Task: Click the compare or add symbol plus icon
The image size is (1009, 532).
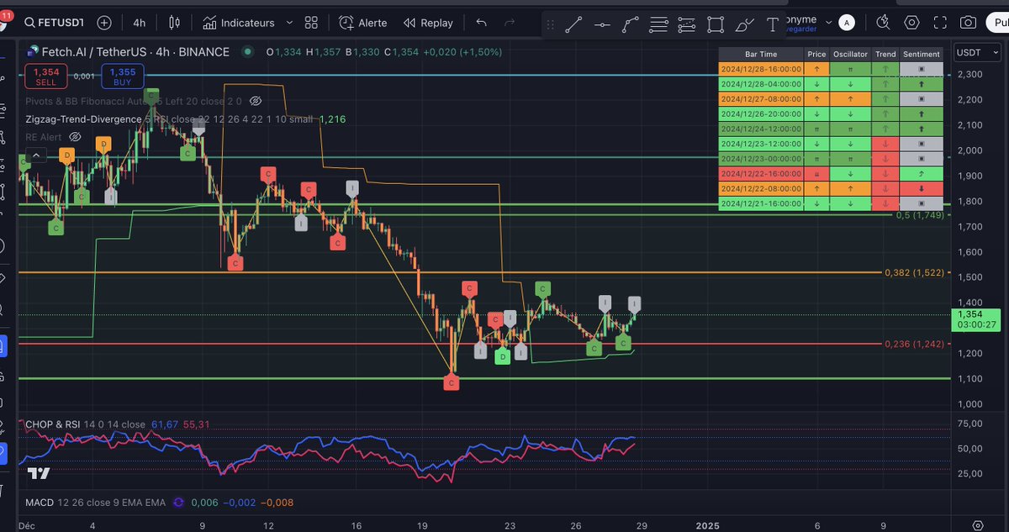Action: [x=104, y=23]
